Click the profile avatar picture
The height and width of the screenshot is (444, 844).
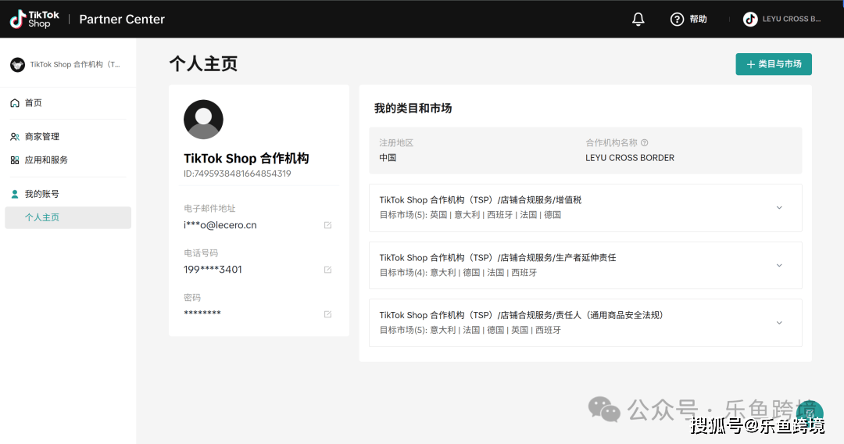203,120
